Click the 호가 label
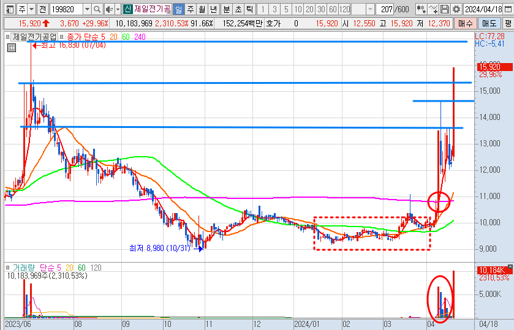 pos(273,24)
